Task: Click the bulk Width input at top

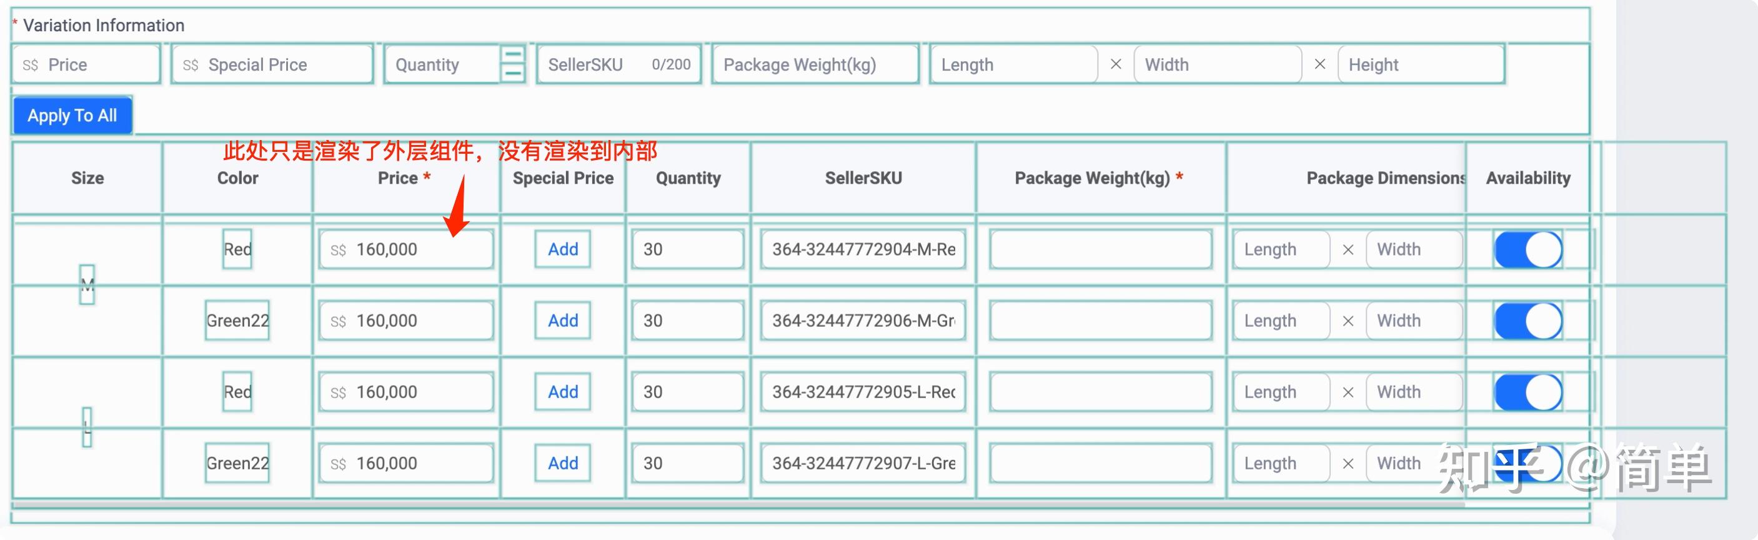Action: point(1218,65)
